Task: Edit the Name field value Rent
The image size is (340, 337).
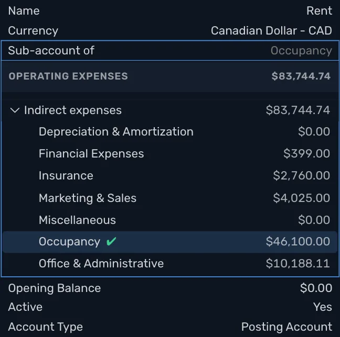Action: coord(319,10)
